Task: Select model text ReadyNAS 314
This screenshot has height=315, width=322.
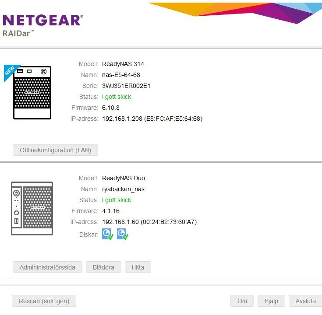Action: coord(123,64)
